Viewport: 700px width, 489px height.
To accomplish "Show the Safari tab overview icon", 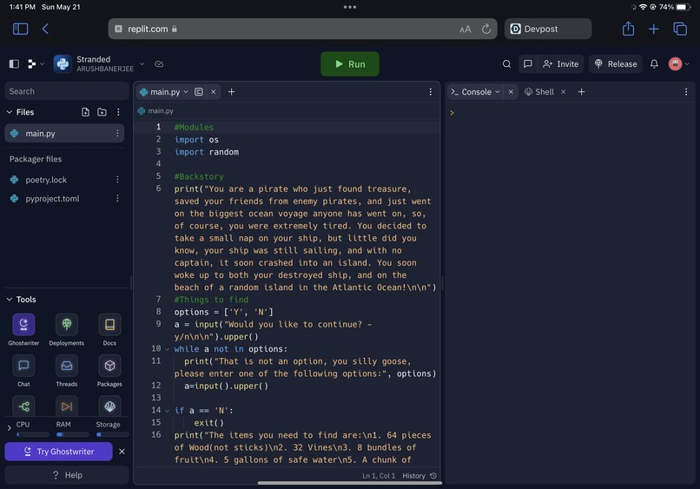I will point(680,29).
